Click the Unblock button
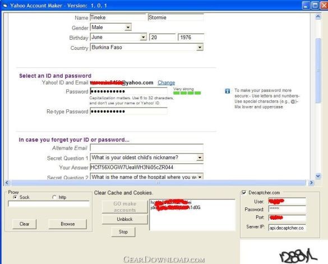Screen dimensions: 328x264 (125, 219)
